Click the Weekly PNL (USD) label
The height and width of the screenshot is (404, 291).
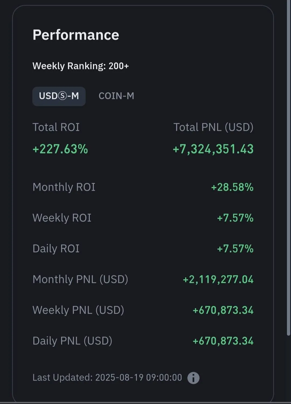coord(78,310)
